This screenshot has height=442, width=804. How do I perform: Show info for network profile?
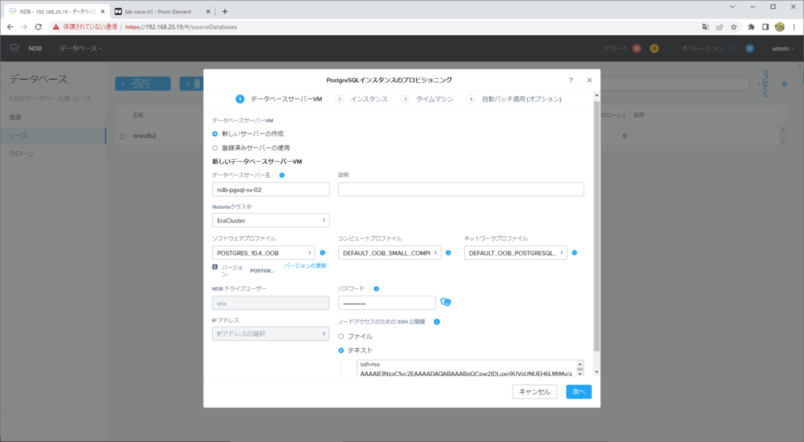[x=574, y=253]
